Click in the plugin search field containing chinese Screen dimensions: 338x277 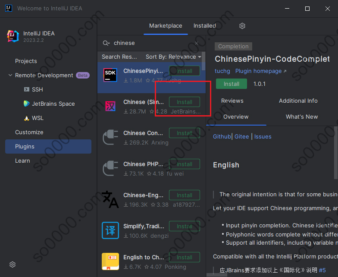click(151, 43)
